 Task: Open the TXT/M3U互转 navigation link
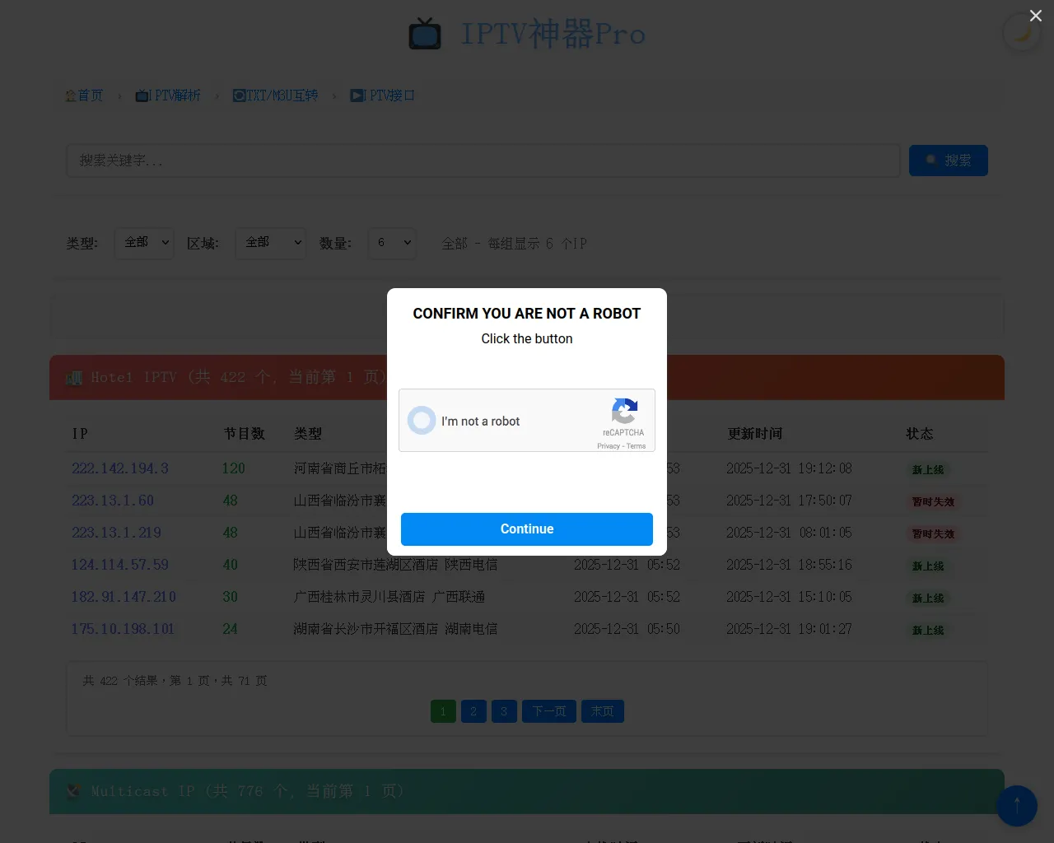pyautogui.click(x=275, y=95)
